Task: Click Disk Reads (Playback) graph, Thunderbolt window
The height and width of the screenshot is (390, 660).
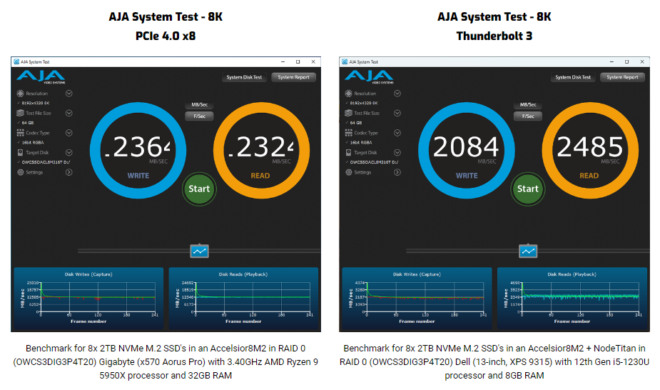Action: (x=572, y=298)
